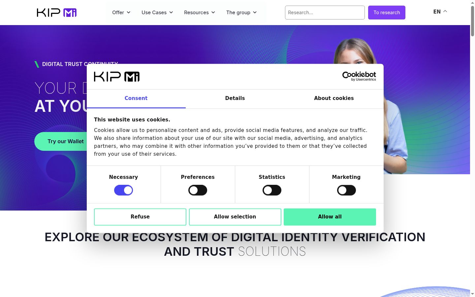Click the Allow selection button

coord(235,217)
